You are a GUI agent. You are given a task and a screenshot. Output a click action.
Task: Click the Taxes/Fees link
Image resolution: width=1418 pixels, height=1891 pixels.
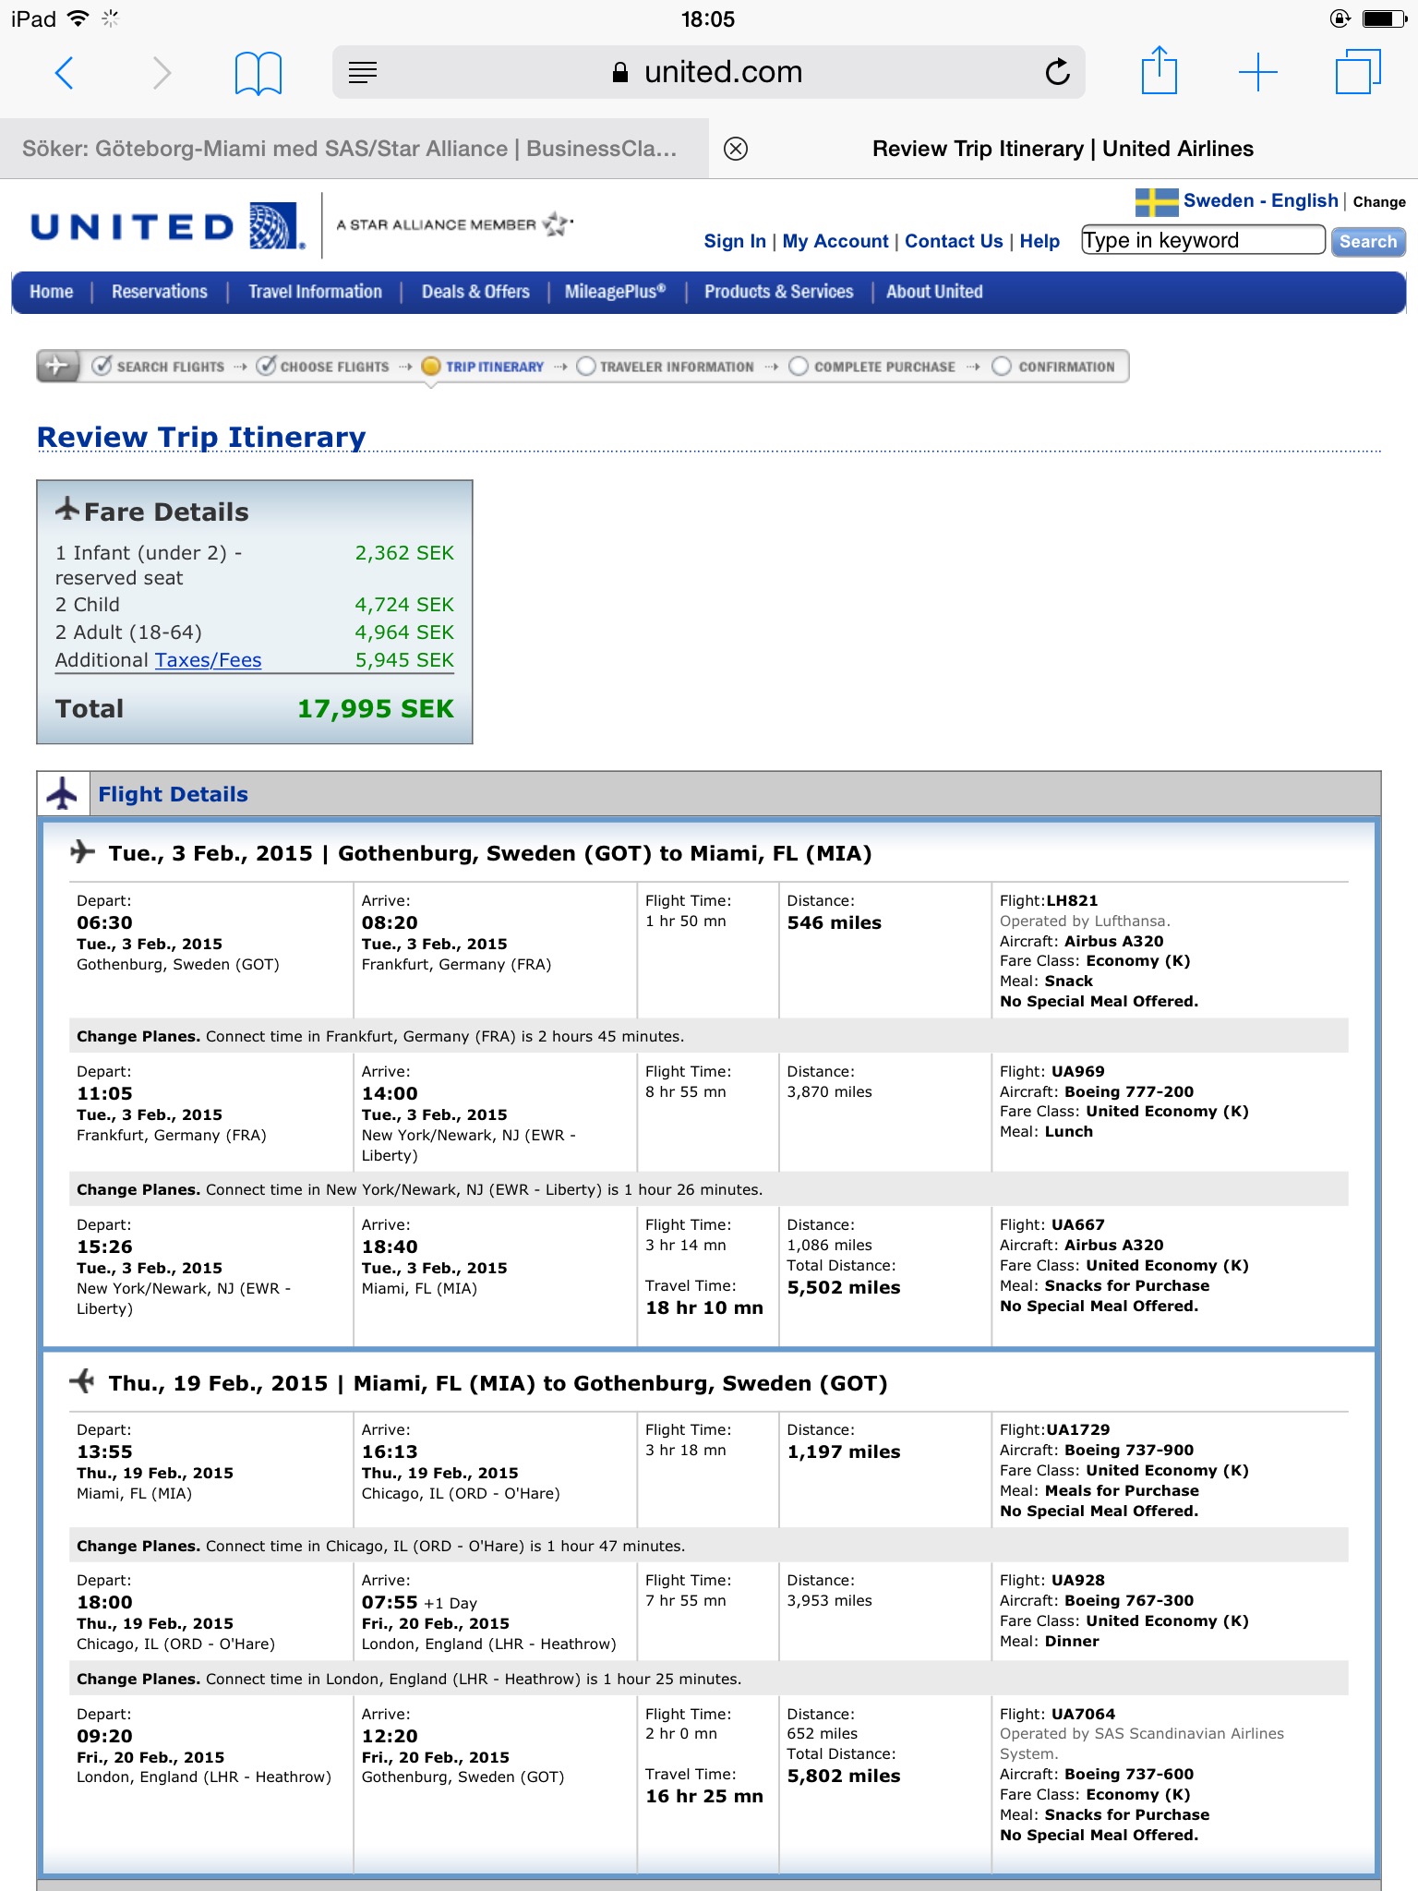[208, 660]
